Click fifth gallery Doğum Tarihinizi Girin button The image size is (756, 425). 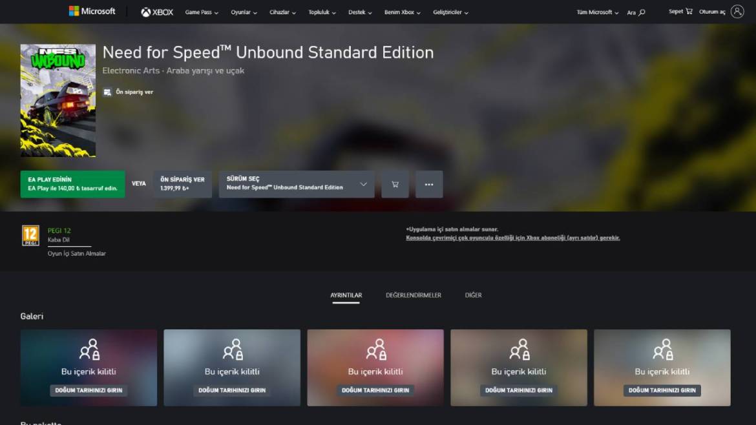coord(662,390)
